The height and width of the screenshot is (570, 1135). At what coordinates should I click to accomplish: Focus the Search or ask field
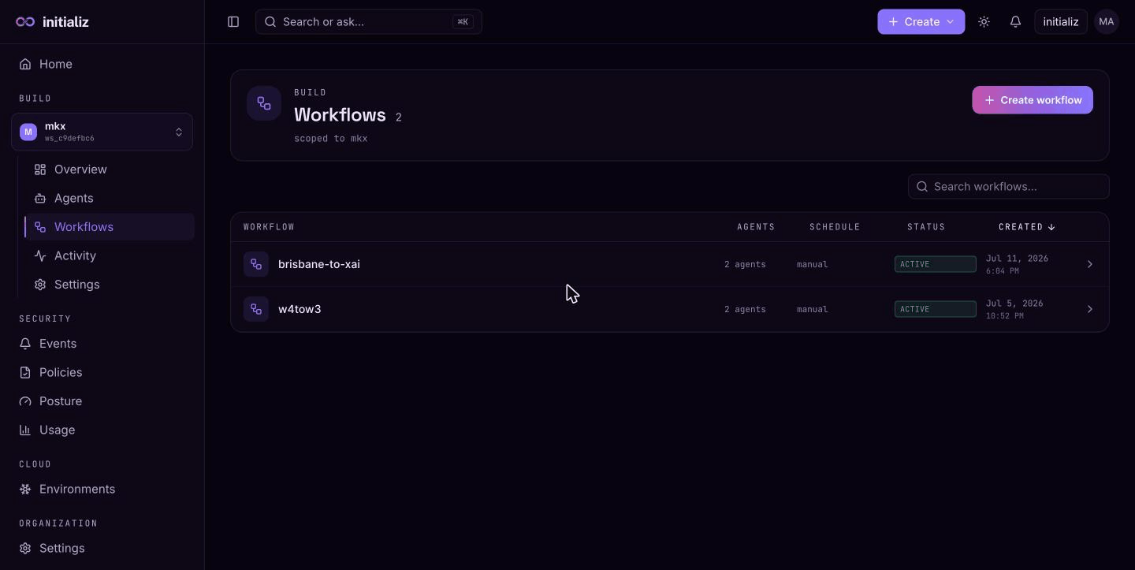pos(369,22)
